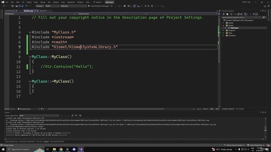Click the clear all output icon

[x=72, y=115]
